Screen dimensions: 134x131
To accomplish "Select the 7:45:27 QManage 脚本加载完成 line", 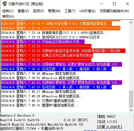I will coord(41,92).
